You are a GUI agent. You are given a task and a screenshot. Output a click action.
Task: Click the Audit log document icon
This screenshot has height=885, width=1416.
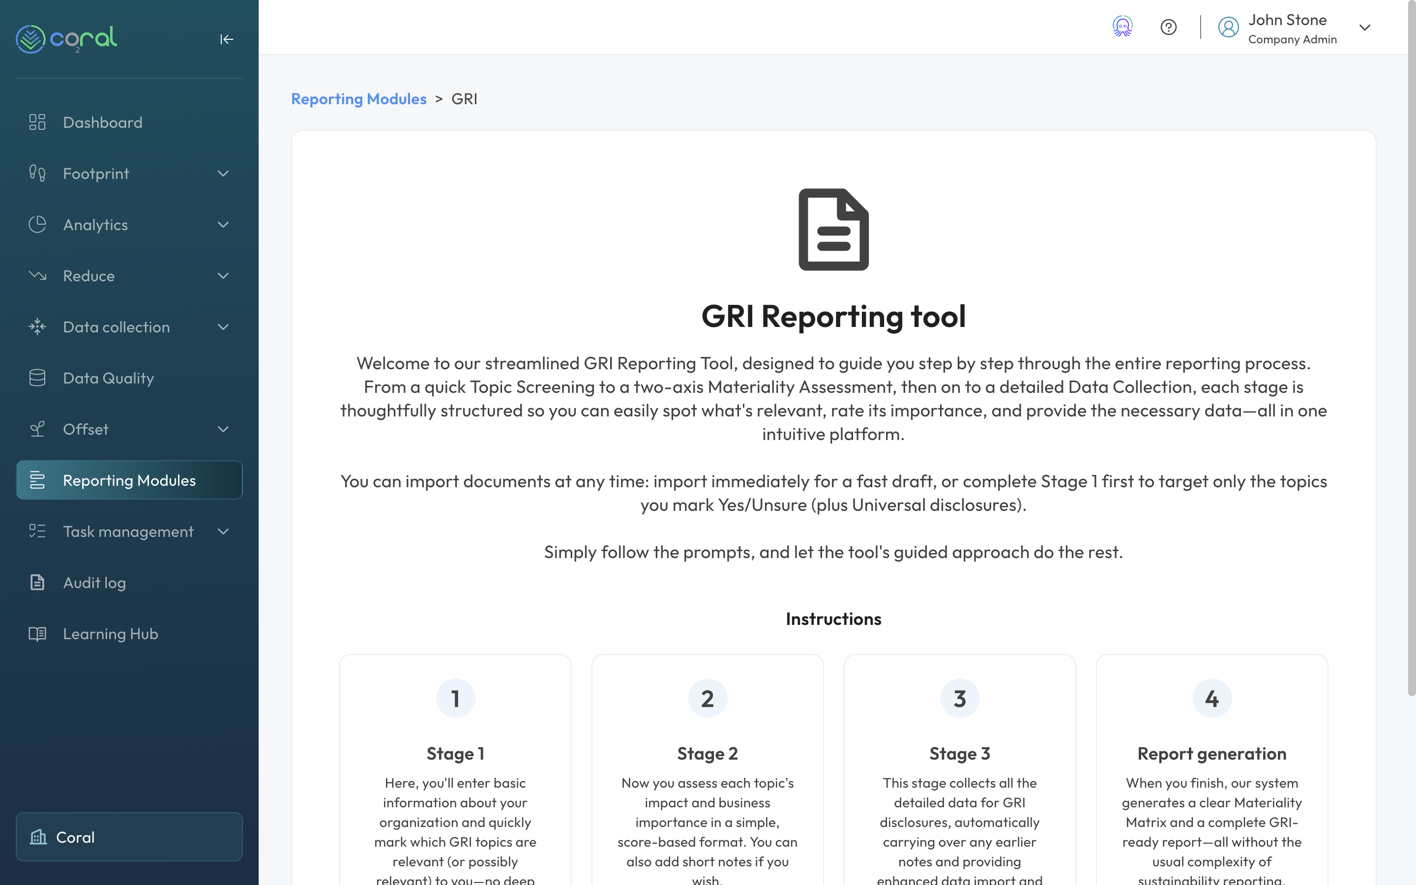[37, 583]
